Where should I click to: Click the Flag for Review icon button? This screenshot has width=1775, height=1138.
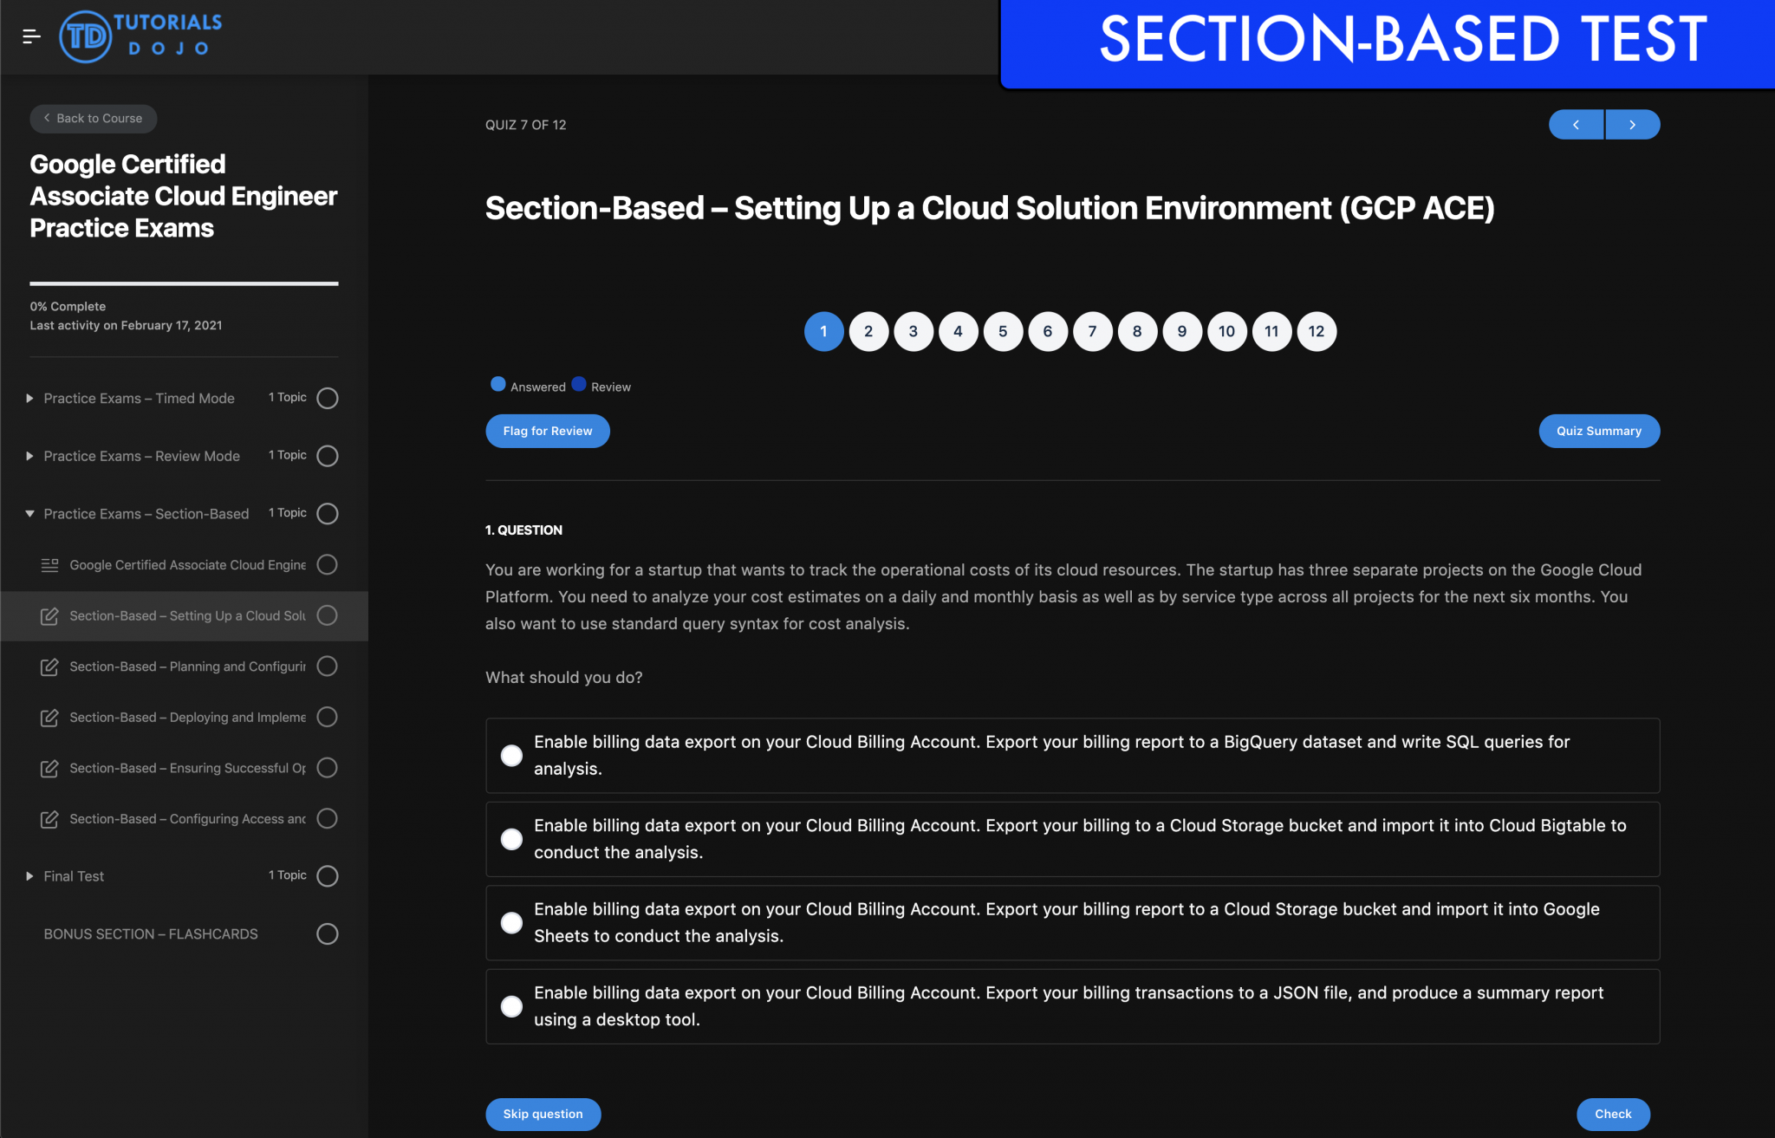[x=546, y=431]
